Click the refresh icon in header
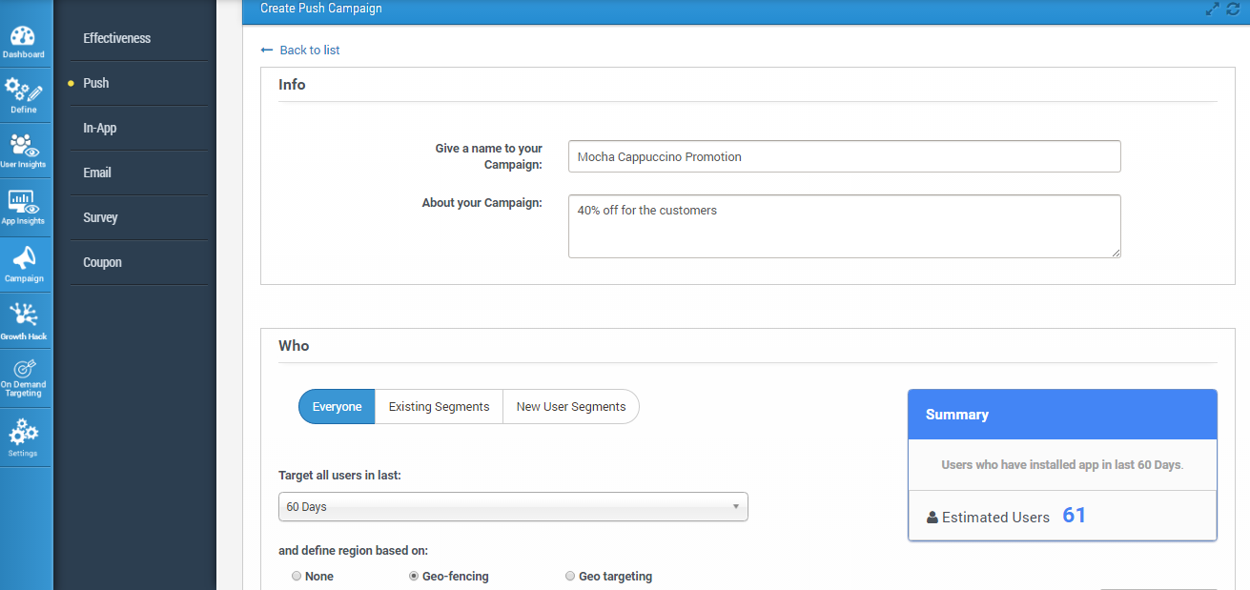This screenshot has width=1250, height=590. point(1233,9)
